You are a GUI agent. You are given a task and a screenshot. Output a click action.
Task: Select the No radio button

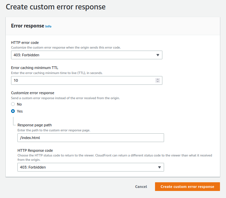click(x=13, y=104)
